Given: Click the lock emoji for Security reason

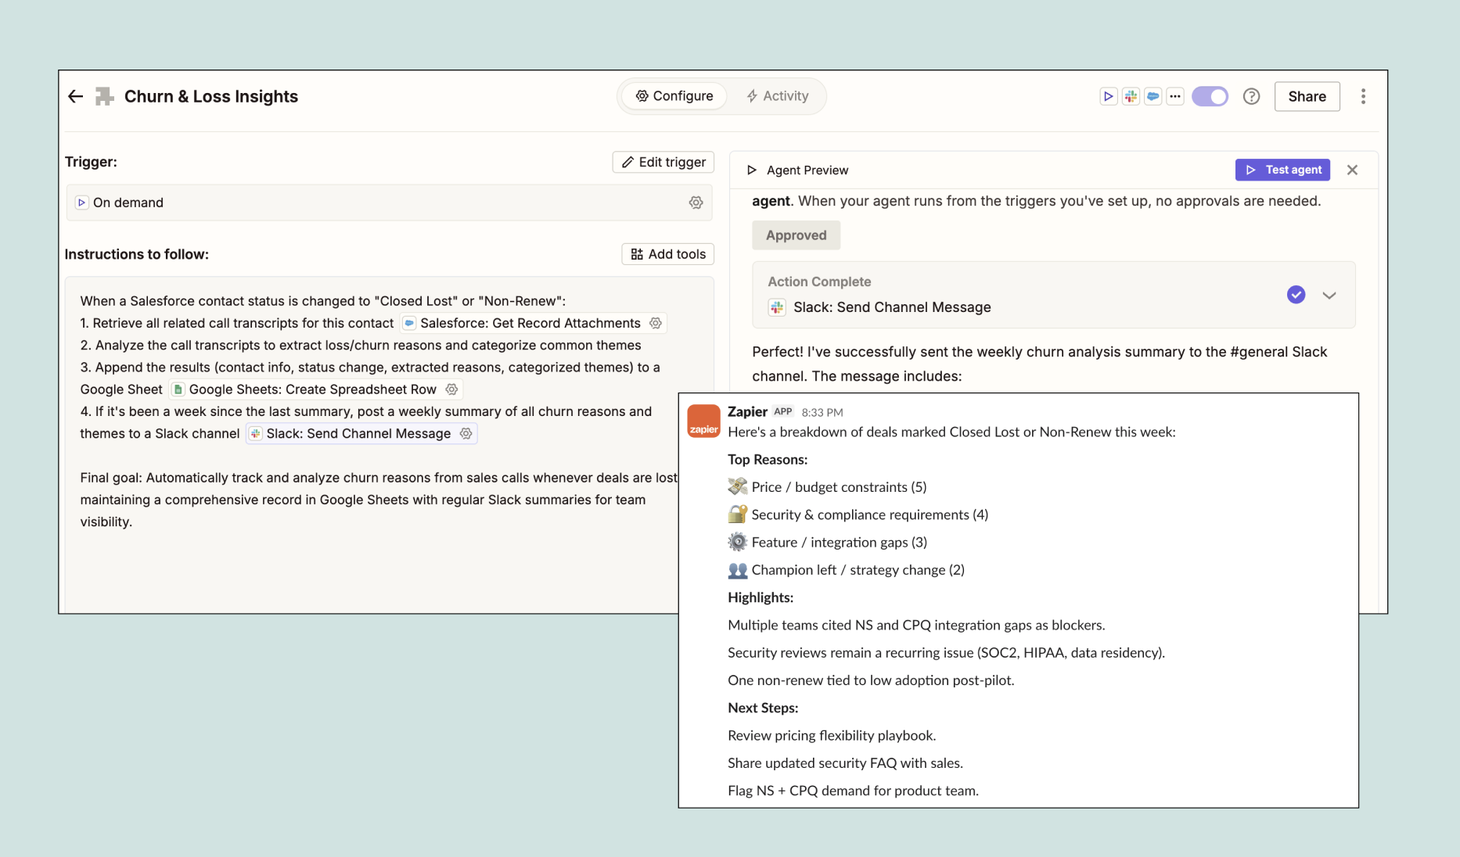Looking at the screenshot, I should pos(737,515).
